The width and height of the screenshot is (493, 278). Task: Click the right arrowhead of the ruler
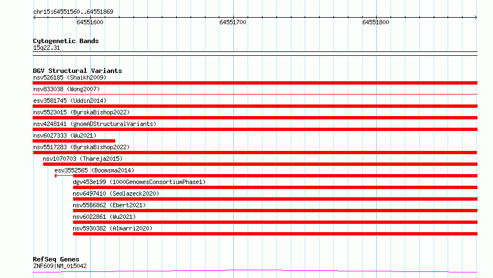tap(476, 18)
